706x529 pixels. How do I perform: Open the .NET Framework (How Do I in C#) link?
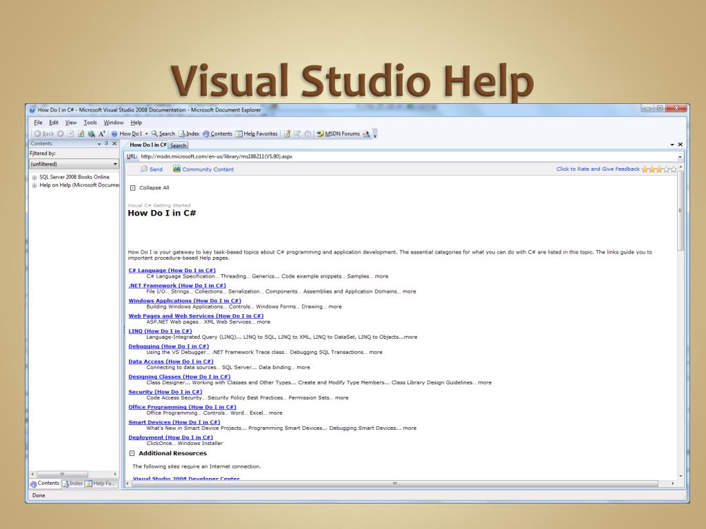[177, 286]
